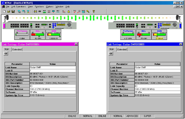Click the Link ID value field in the DMR000004 panel
Viewport: 185px width, 119px height.
[53, 70]
